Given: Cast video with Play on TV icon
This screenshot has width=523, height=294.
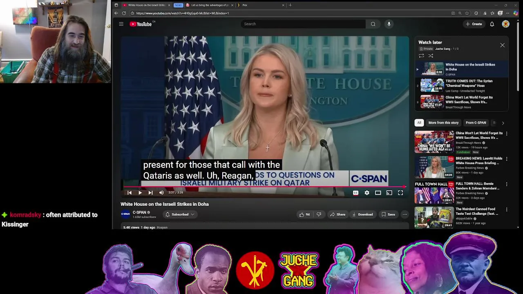Looking at the screenshot, I should click(389, 193).
